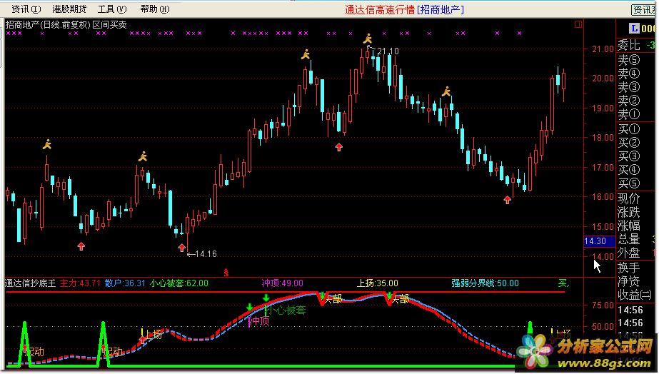Click the 21.10 high price label
The width and height of the screenshot is (659, 374).
[388, 51]
